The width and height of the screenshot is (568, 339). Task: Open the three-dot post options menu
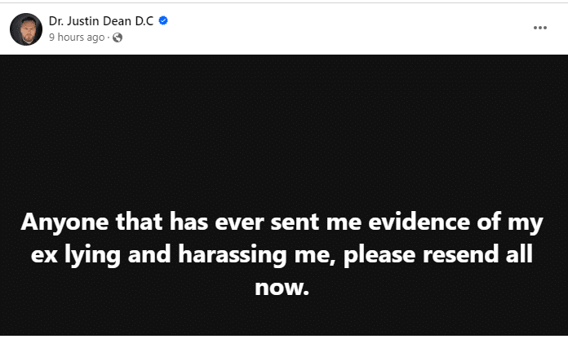pos(539,28)
